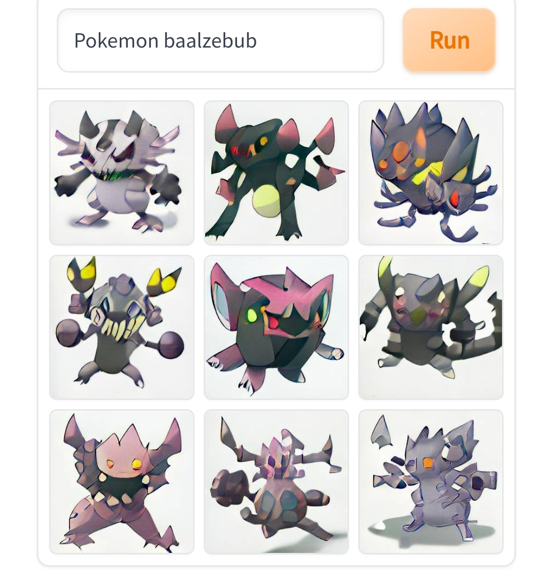The width and height of the screenshot is (543, 579).
Task: Open the skull-faced white creature image
Action: pos(121,173)
